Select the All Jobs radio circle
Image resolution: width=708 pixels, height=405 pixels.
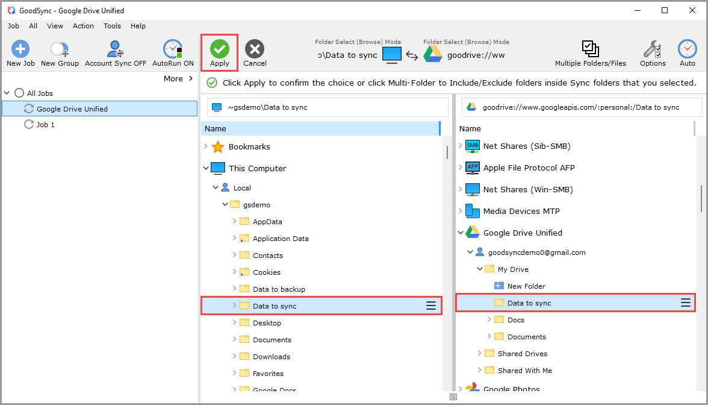(19, 93)
